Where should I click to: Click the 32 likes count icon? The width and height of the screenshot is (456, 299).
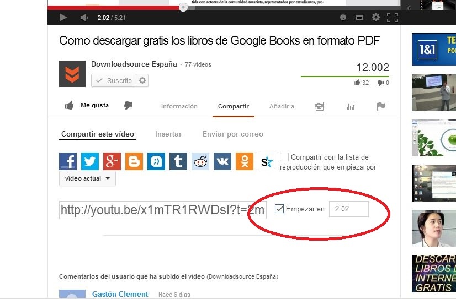click(357, 83)
